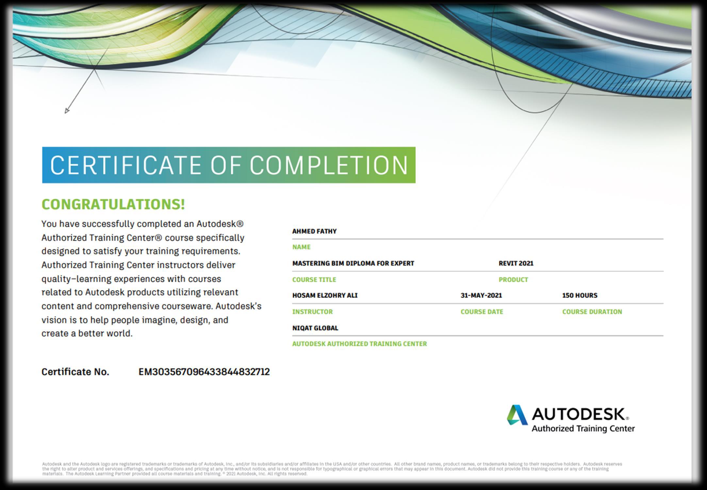Click the 'COURSE DURATION' label
The image size is (707, 490).
(x=592, y=312)
